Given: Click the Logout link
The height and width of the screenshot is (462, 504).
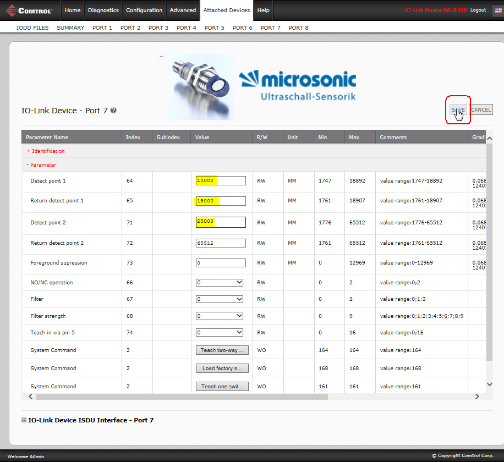Looking at the screenshot, I should pos(478,10).
